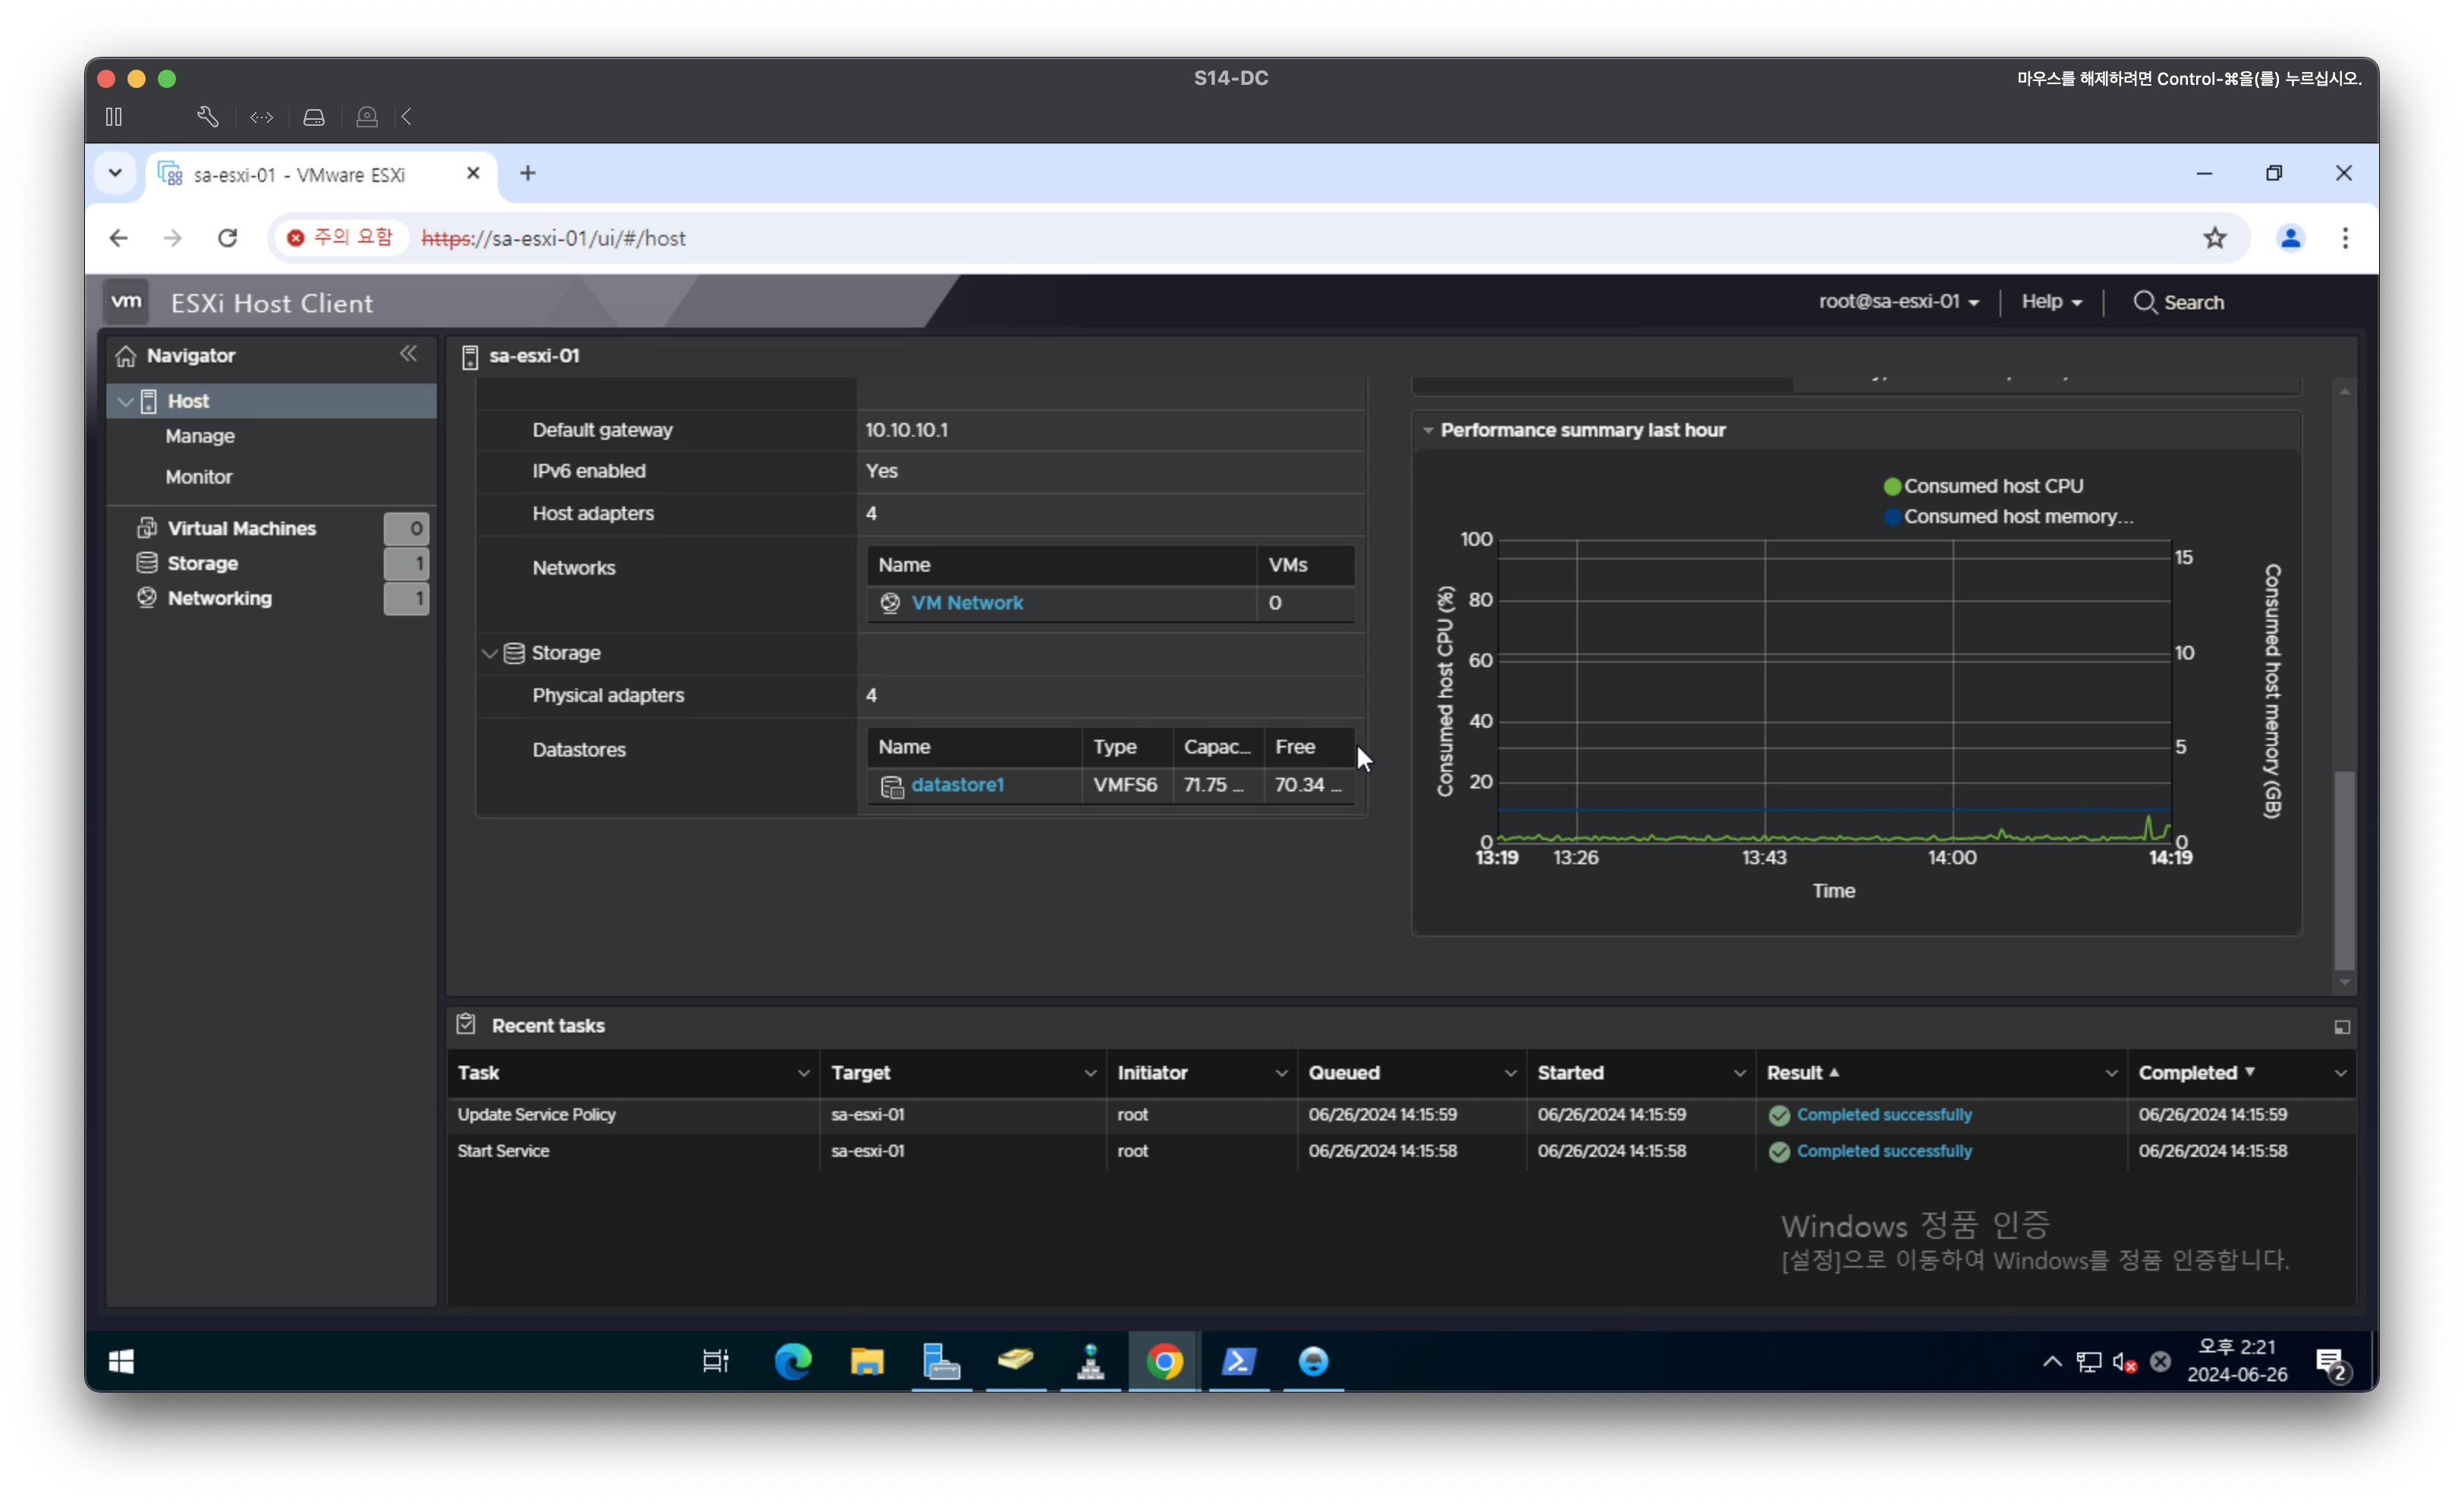The image size is (2464, 1504).
Task: Collapse the Performance summary last hour section
Action: (x=1428, y=431)
